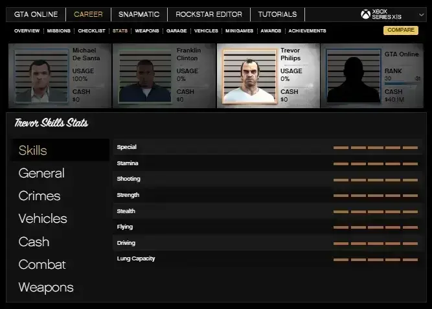Viewport: 432px width, 309px height.
Task: Click the Shooting skill label
Action: pos(128,179)
